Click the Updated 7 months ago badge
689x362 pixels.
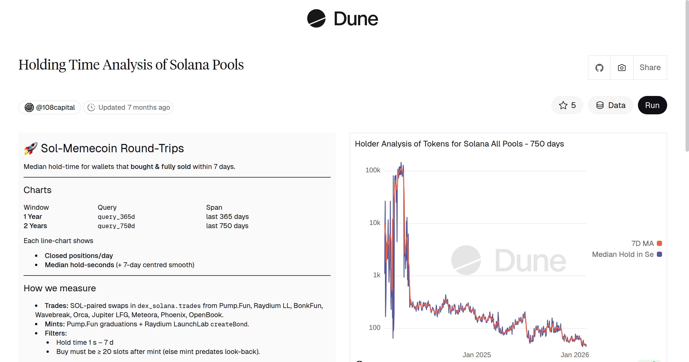pos(128,107)
